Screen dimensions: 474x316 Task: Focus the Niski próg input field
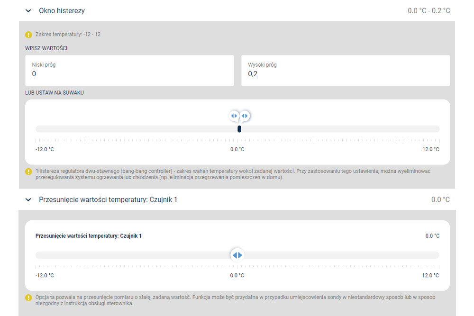(129, 71)
